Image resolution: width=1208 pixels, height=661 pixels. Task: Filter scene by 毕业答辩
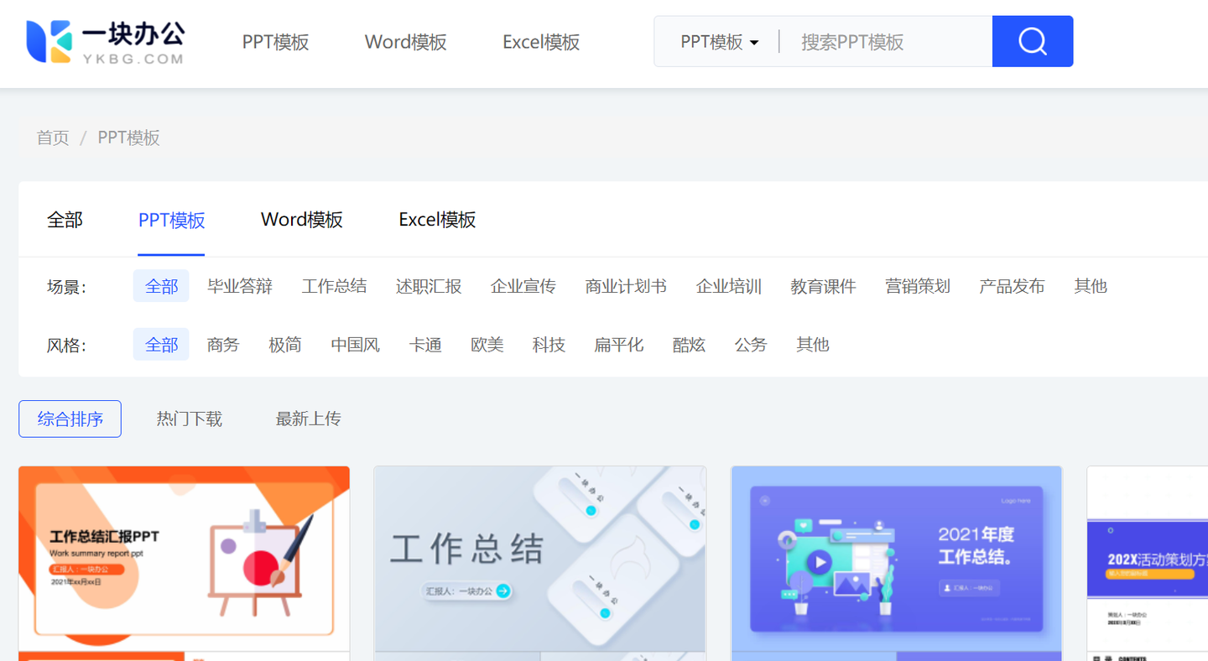click(240, 286)
